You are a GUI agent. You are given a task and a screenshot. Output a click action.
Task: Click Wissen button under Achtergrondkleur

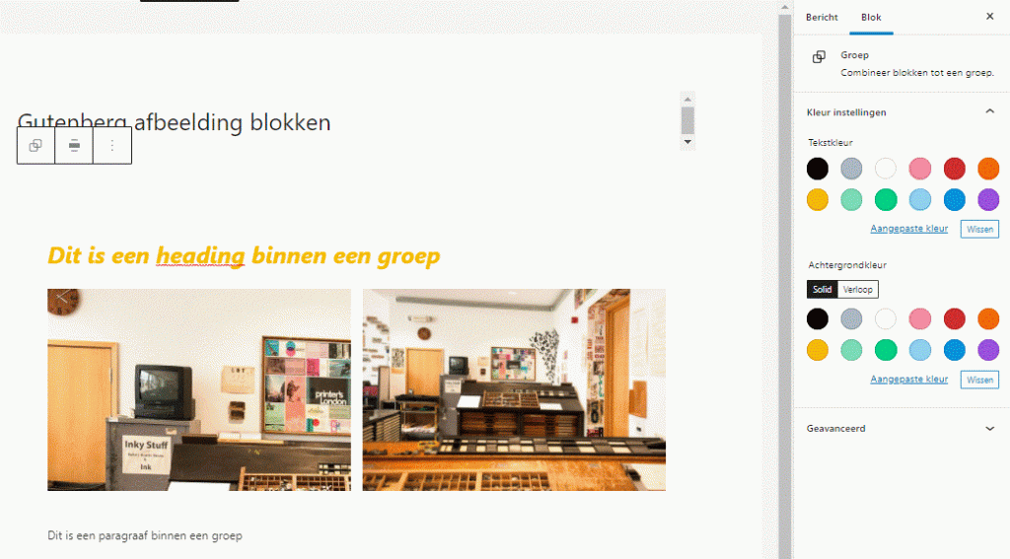click(979, 380)
